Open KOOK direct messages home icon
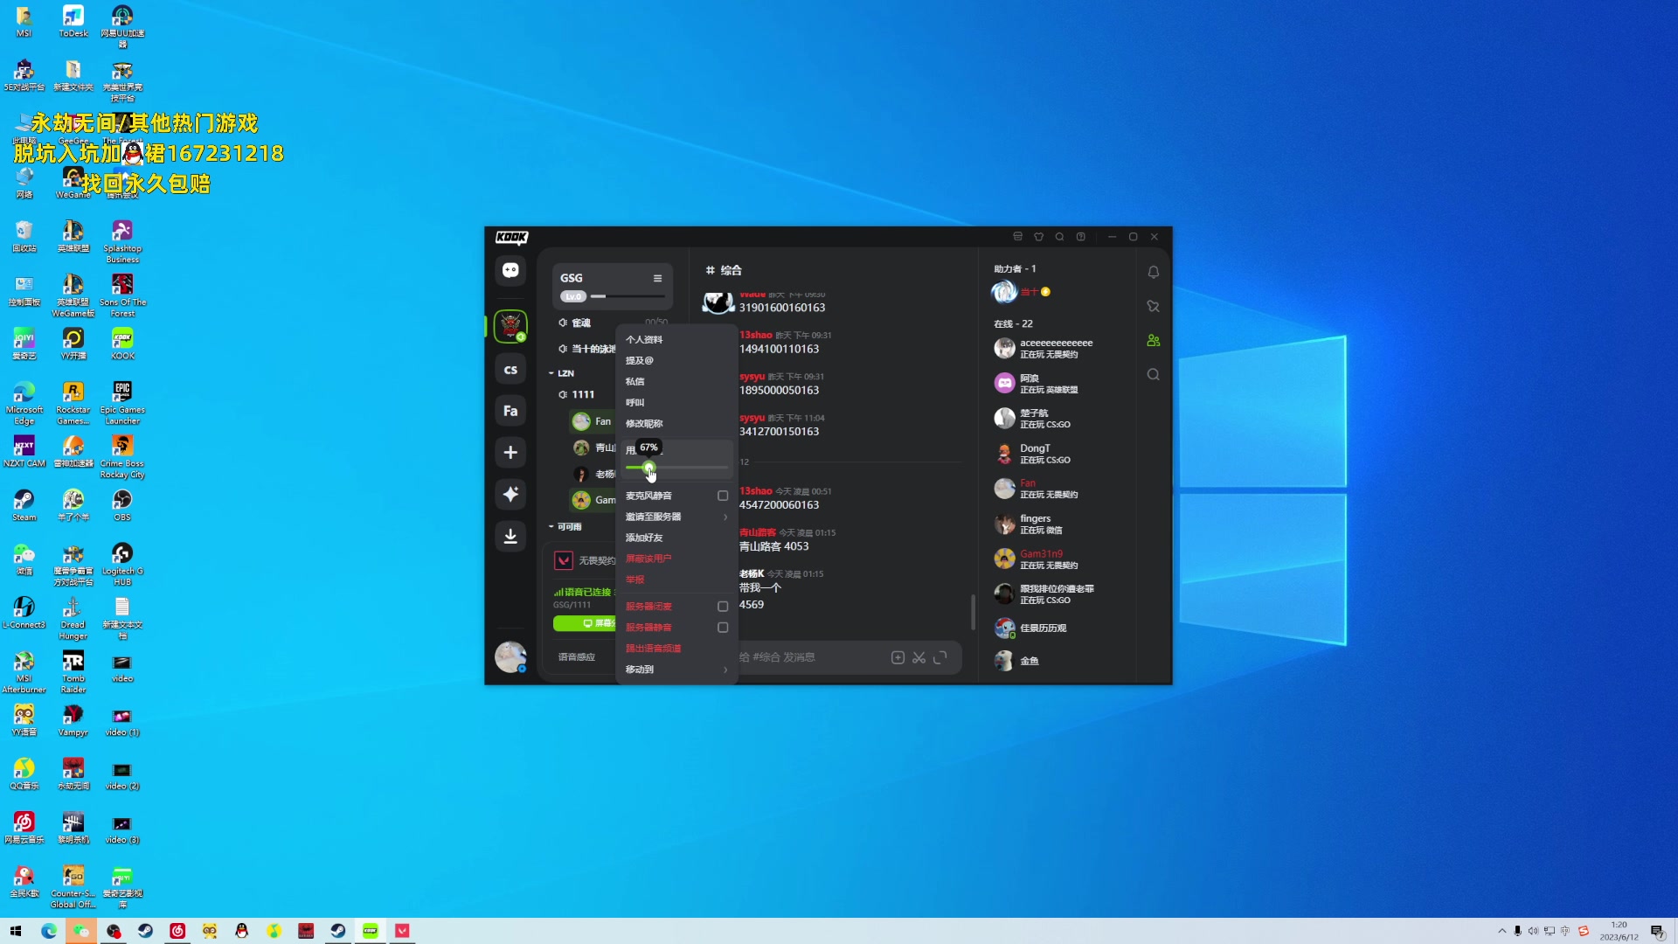The width and height of the screenshot is (1678, 944). click(510, 270)
